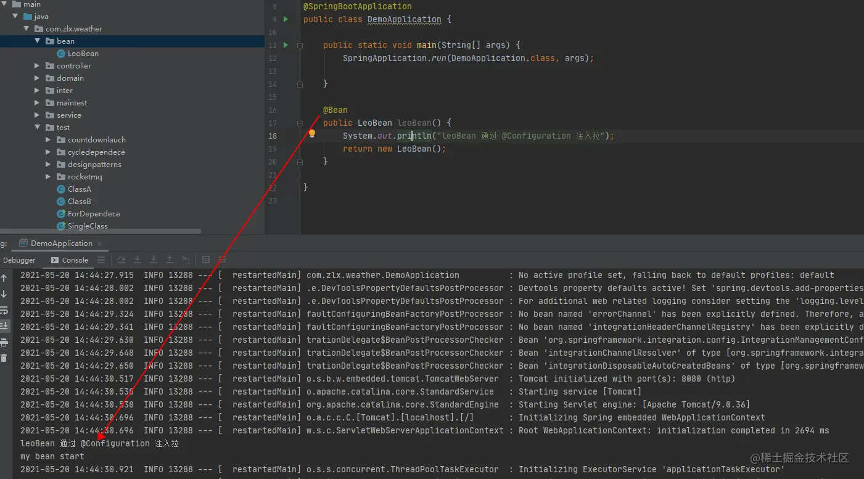This screenshot has height=479, width=864.
Task: Collapse the leoBean method fold marker
Action: click(x=300, y=123)
